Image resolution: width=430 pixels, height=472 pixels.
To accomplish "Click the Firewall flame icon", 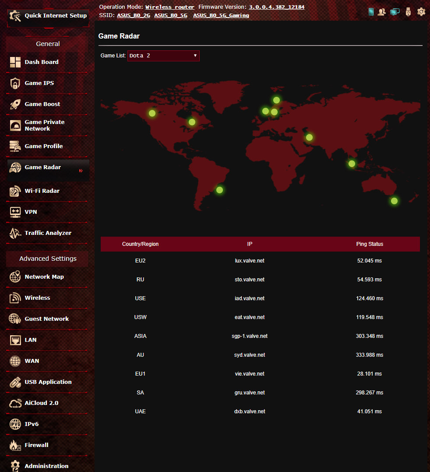I will (15, 445).
